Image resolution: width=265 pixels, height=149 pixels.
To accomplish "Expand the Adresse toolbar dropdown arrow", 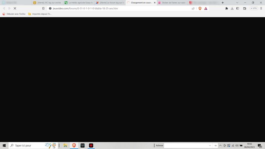I will [x=210, y=145].
